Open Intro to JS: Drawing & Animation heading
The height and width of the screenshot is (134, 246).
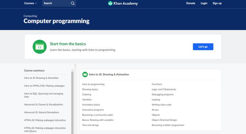click(109, 75)
